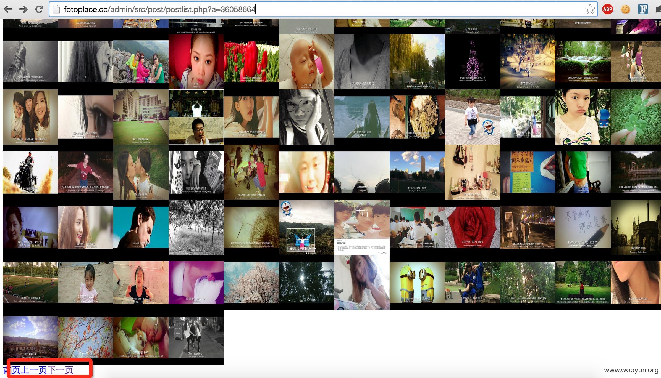This screenshot has width=661, height=378.
Task: Go to 首页 first page link
Action: 11,370
